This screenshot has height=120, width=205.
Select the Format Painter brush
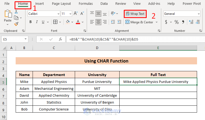pyautogui.click(x=16, y=24)
